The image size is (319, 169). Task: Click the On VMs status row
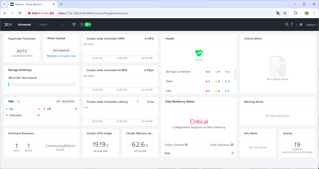(23, 109)
